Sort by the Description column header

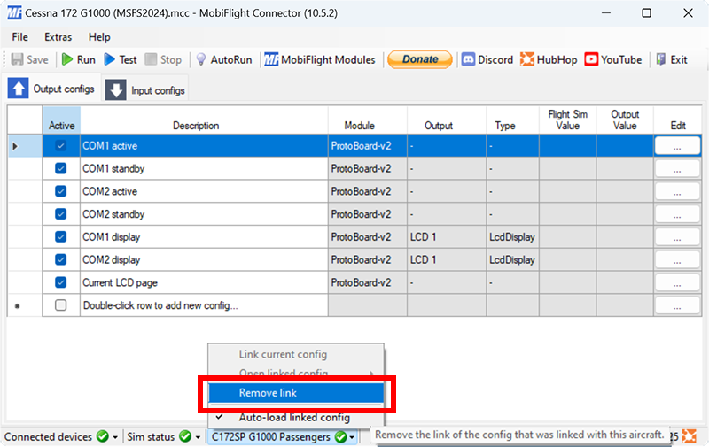pos(204,120)
